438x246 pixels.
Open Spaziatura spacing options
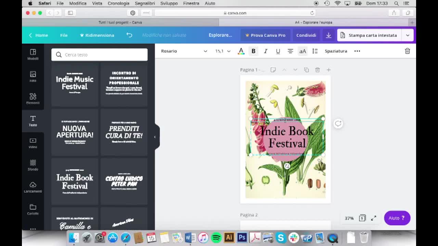[x=336, y=51]
